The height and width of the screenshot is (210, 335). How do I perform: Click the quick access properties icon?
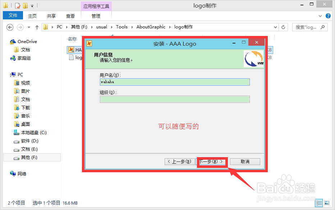pyautogui.click(x=18, y=5)
